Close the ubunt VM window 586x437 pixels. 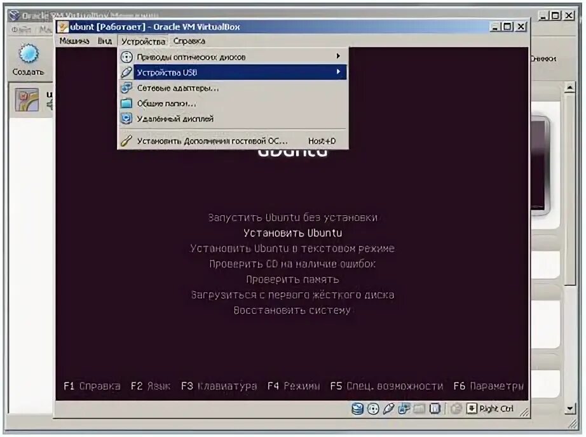tap(521, 27)
